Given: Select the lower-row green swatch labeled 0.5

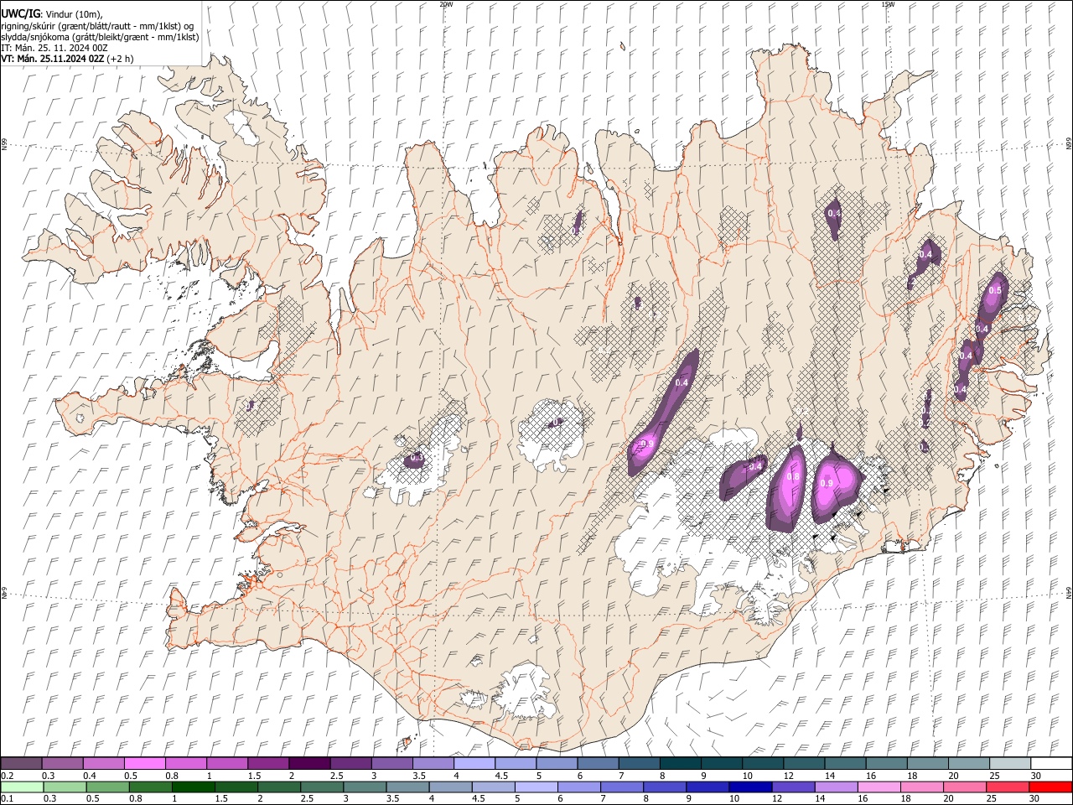Looking at the screenshot, I should 107,787.
